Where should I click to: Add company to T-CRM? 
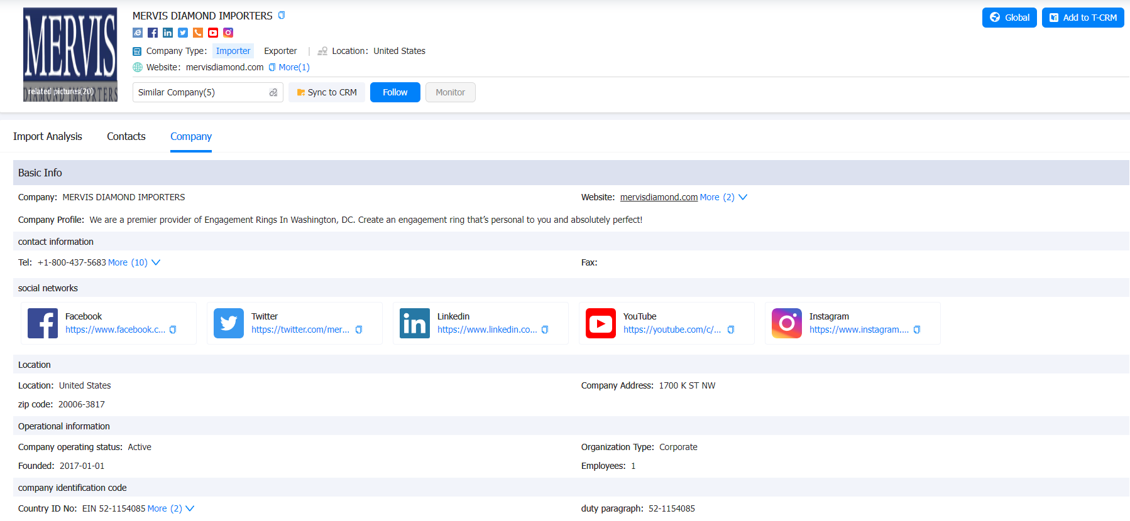(x=1083, y=18)
